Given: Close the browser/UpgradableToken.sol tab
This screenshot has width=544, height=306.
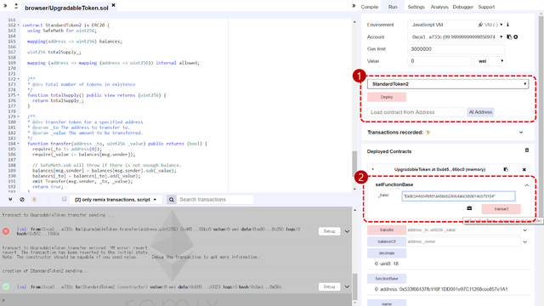Looking at the screenshot, I should pos(113,5).
